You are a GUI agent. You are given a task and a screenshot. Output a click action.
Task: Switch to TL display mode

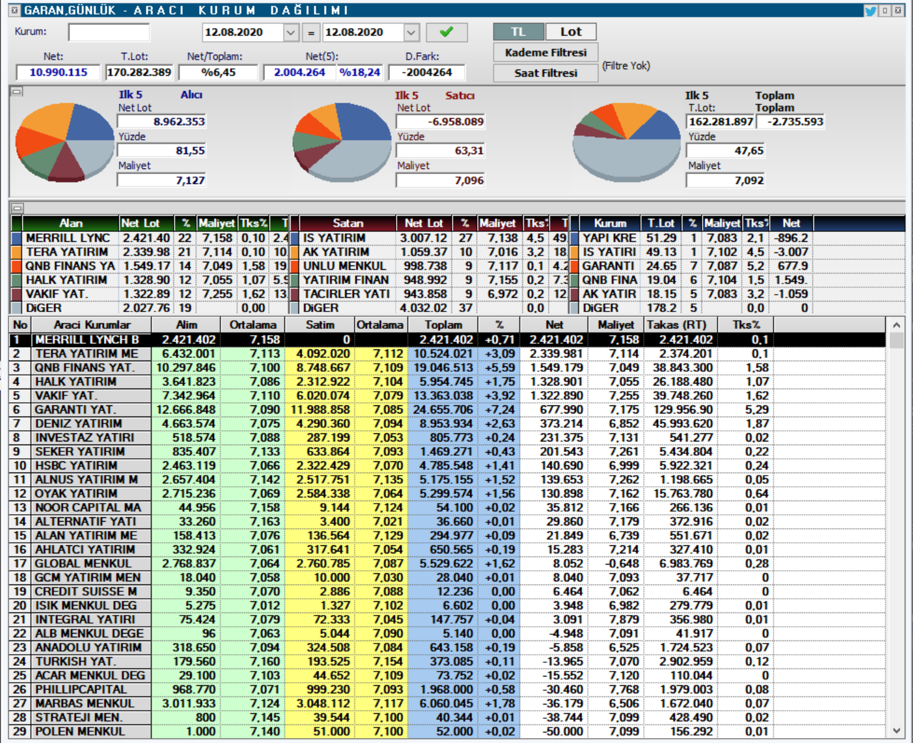[x=518, y=32]
